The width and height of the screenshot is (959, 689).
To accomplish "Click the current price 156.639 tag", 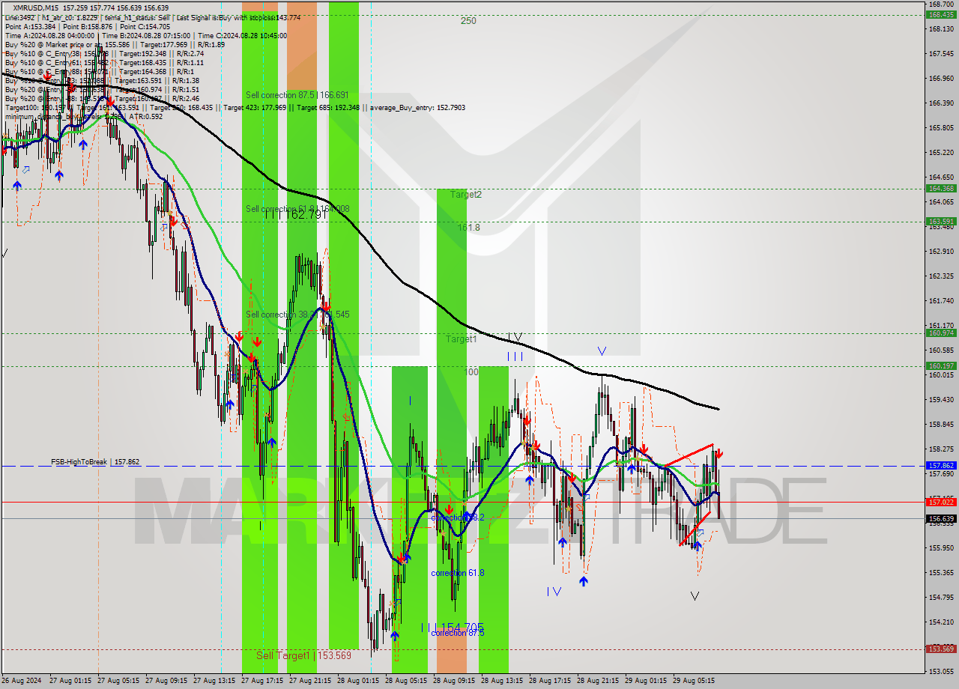I will pos(941,518).
